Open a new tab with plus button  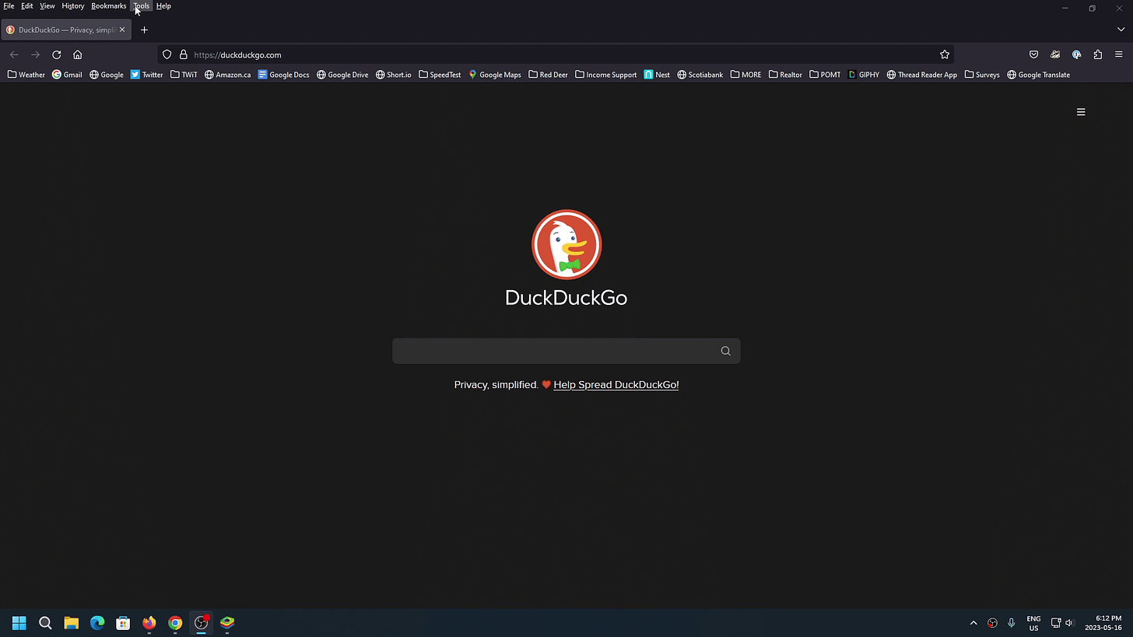144,30
